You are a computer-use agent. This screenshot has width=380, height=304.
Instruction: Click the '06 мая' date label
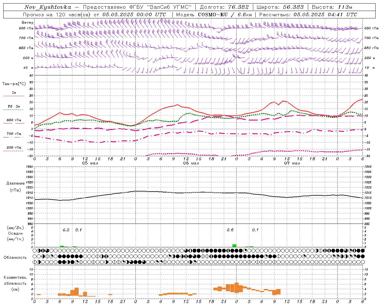(191, 163)
